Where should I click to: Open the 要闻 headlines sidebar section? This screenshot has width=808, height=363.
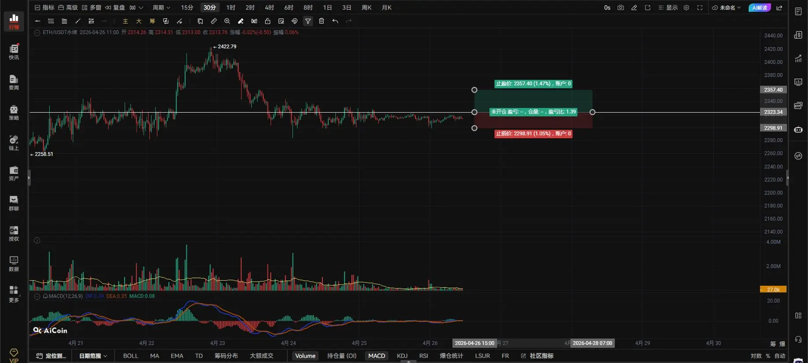[x=14, y=82]
